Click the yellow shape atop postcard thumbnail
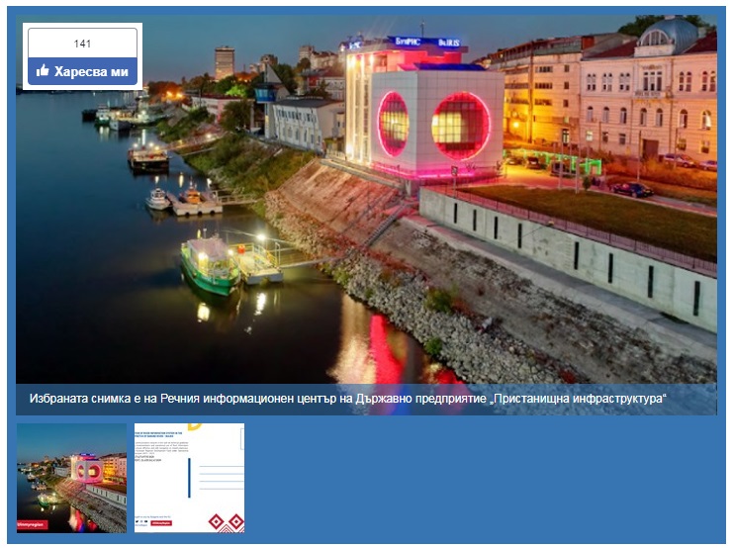 [194, 427]
